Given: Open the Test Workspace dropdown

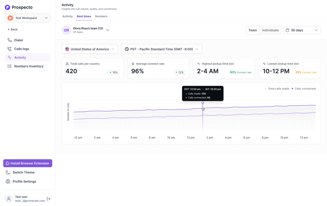Looking at the screenshot, I should pyautogui.click(x=28, y=18).
